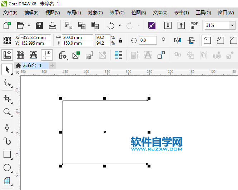Select the Artistic Media tool
Image resolution: width=238 pixels, height=190 pixels.
point(7,141)
